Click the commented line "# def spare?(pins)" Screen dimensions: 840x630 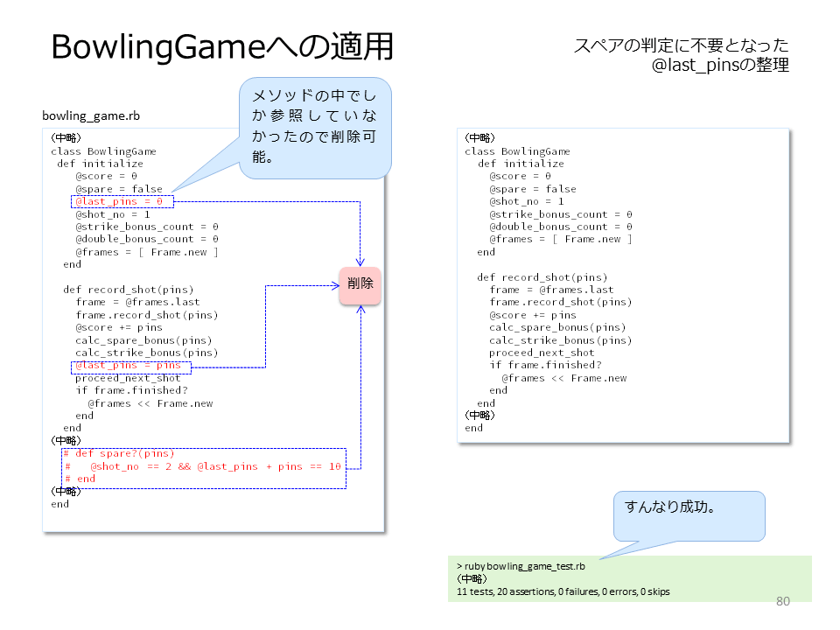[x=119, y=454]
